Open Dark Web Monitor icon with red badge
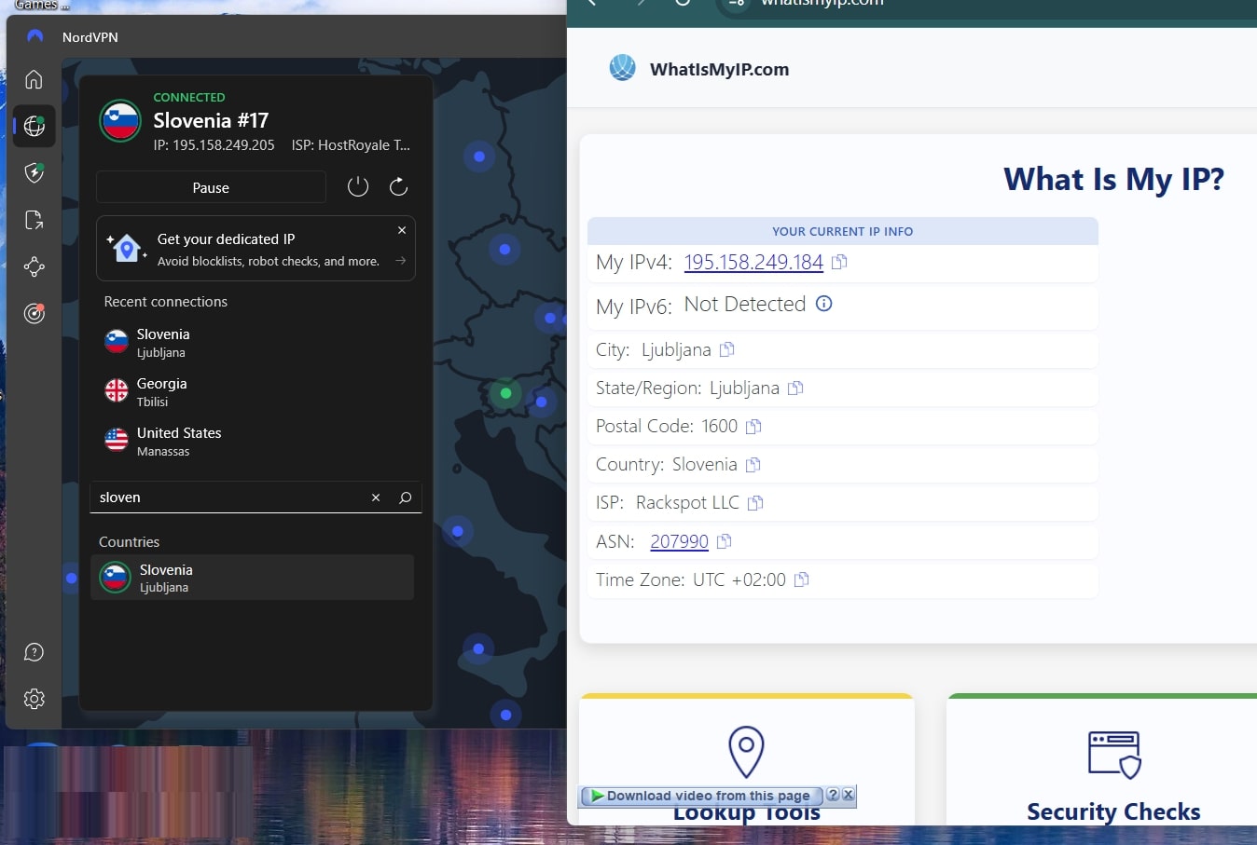Screen dimensions: 1257x845 coord(34,314)
